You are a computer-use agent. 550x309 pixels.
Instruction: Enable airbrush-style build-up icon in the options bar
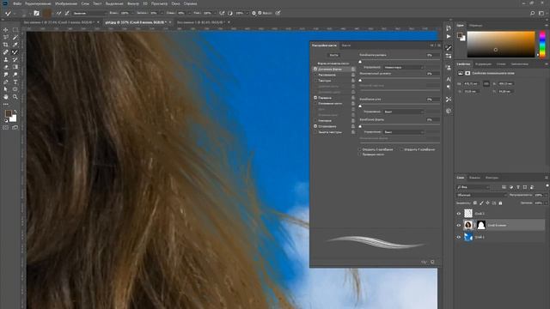pyautogui.click(x=222, y=14)
